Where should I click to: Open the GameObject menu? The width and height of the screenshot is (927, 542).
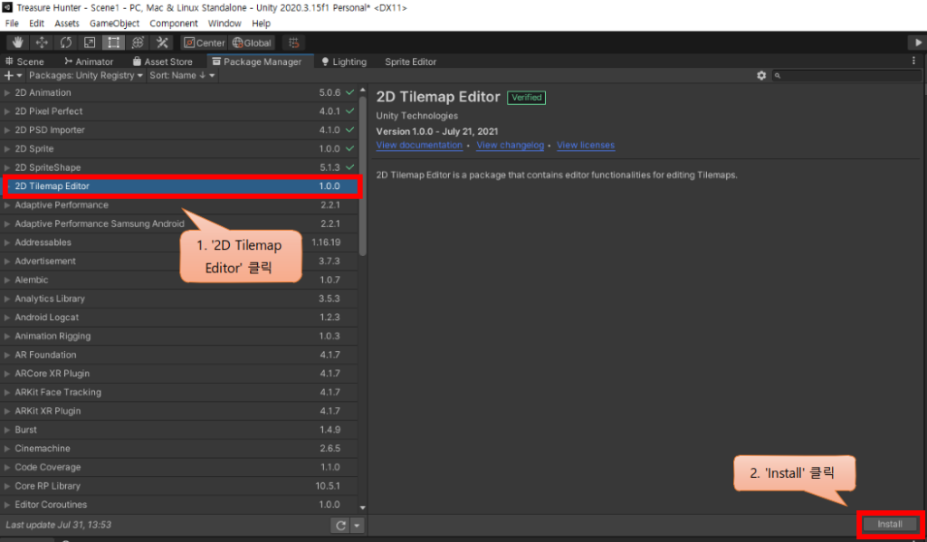[x=115, y=23]
